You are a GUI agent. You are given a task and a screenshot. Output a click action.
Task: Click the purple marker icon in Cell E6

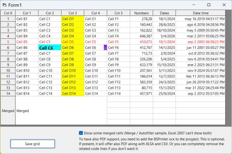105,48
